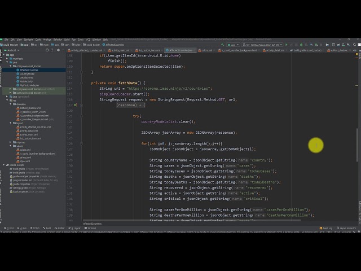Switch to colors.xml editor tab
Image resolution: width=361 pixels, height=271 pixels.
[x=205, y=50]
